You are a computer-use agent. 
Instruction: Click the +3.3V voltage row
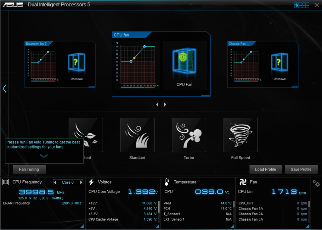pos(123,214)
